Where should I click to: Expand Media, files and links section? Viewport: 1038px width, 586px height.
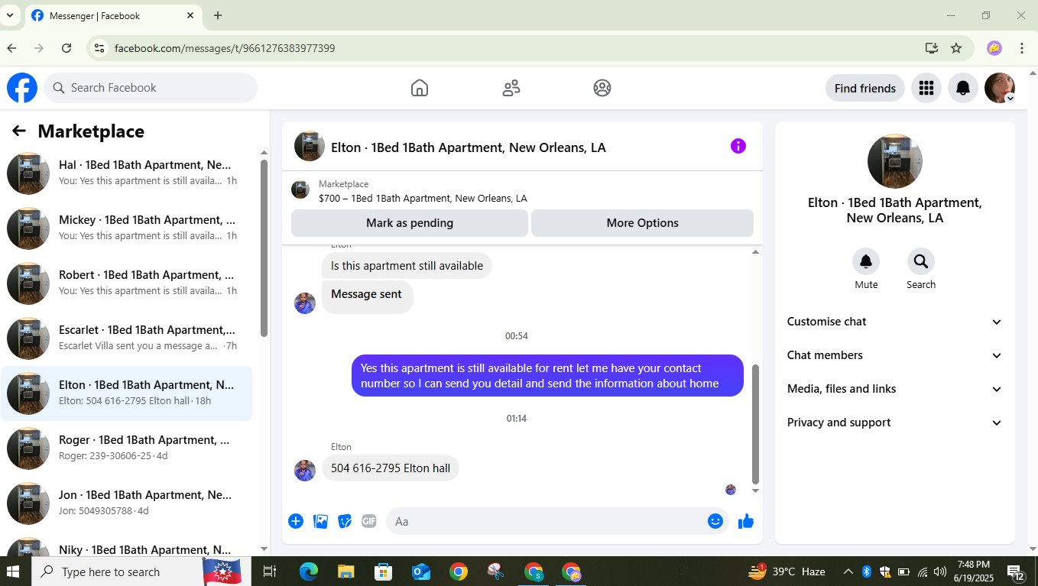click(895, 389)
